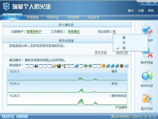This screenshot has height=119, width=158.
Task: Click the 防火墙状态 section header
Action: pos(66,25)
